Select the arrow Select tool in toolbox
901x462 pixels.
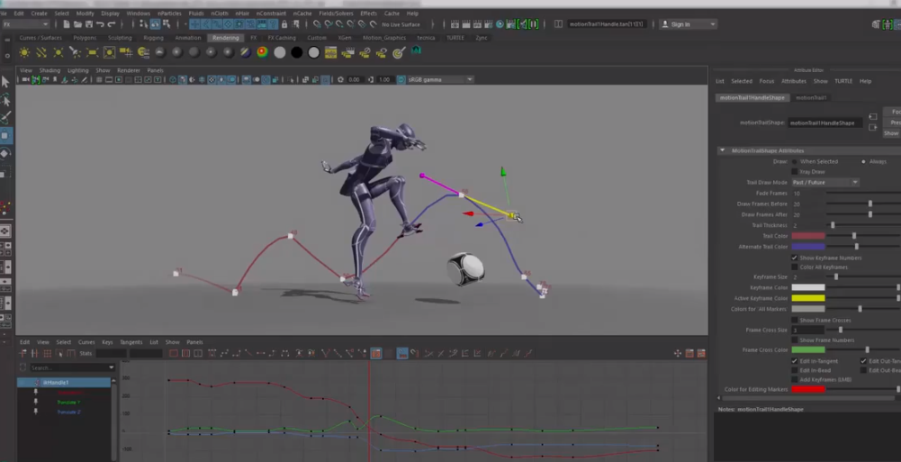[5, 82]
